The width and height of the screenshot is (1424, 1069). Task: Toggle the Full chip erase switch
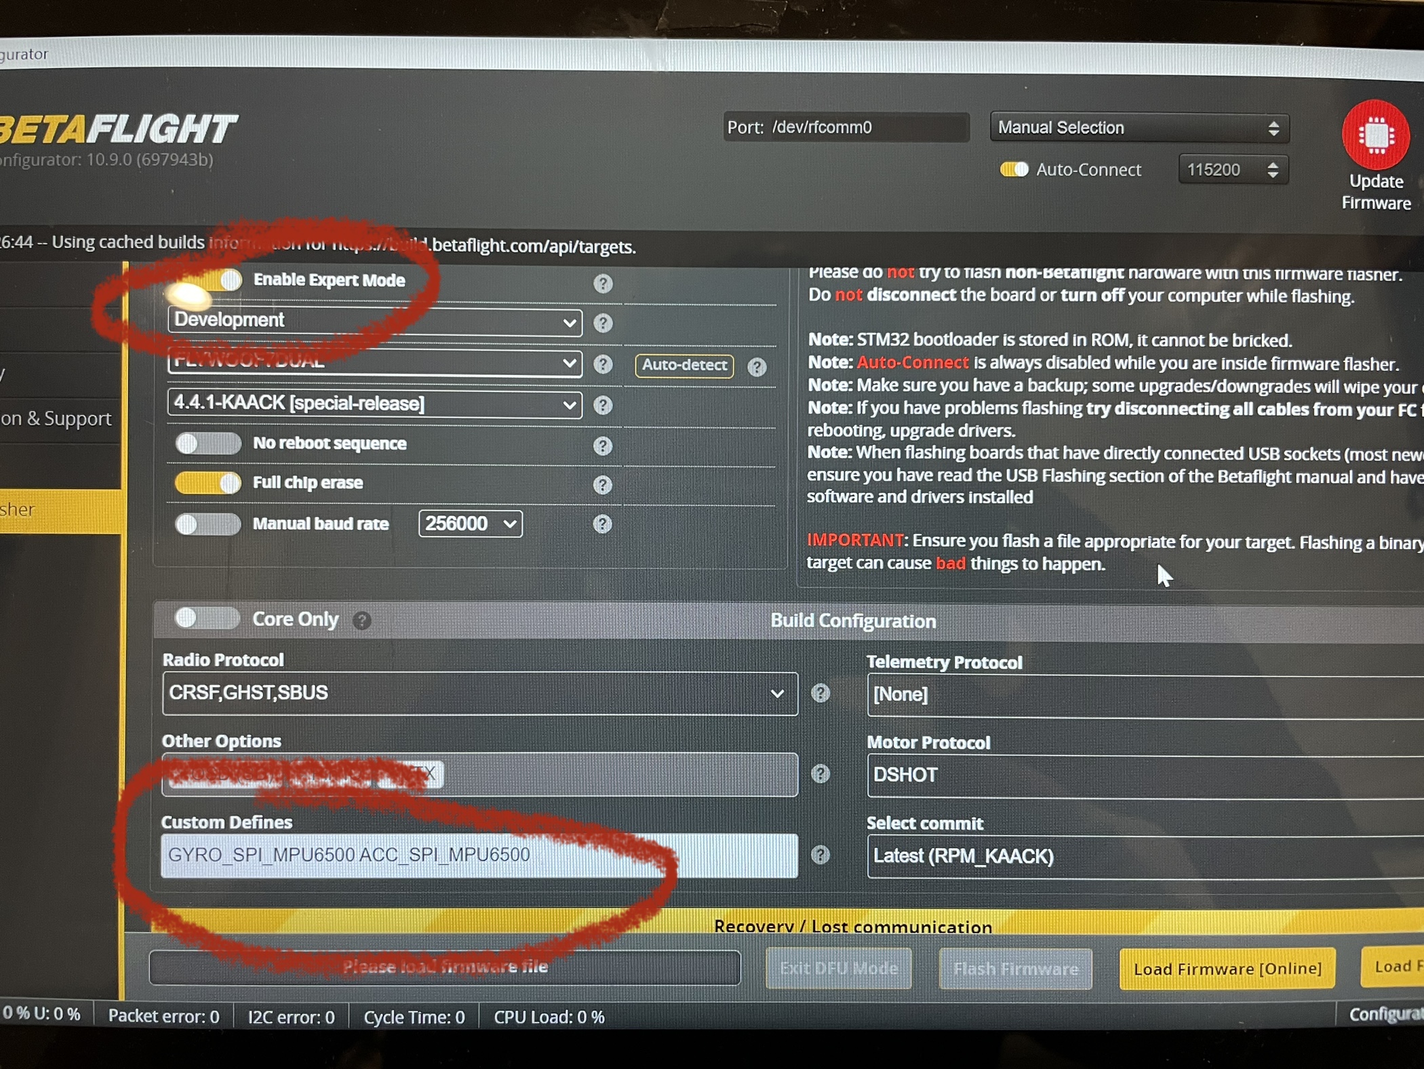pos(207,483)
